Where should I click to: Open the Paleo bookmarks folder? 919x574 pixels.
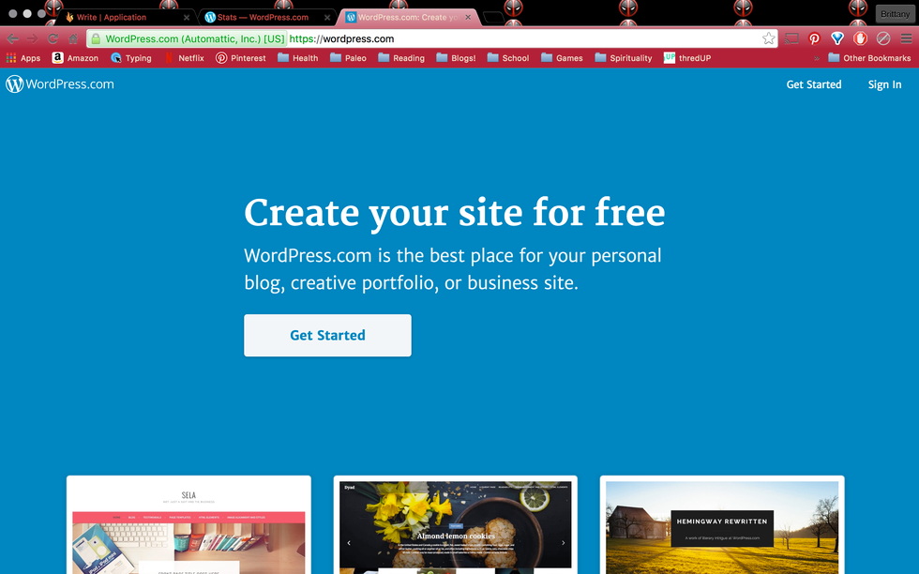348,58
